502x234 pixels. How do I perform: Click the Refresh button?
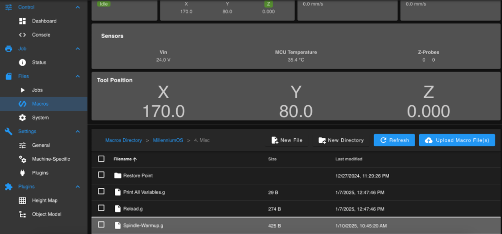pyautogui.click(x=395, y=140)
